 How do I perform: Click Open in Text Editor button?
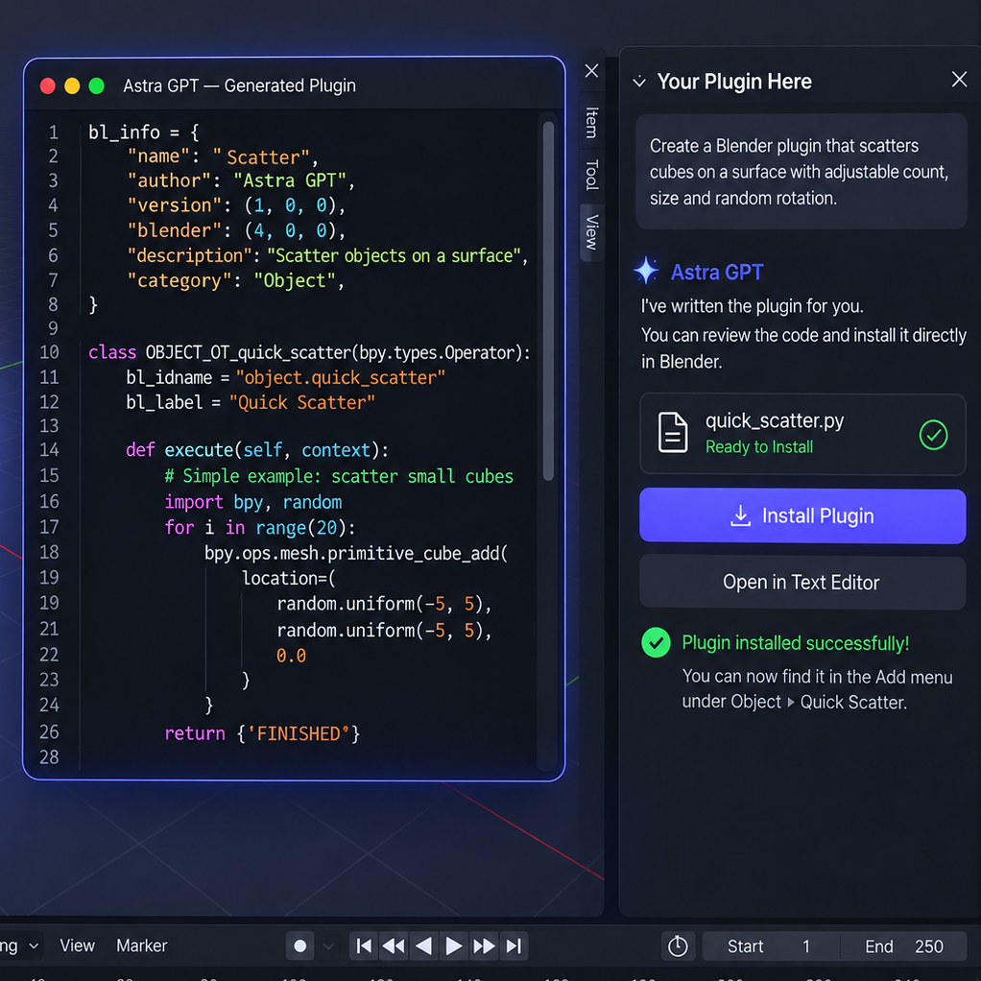802,583
